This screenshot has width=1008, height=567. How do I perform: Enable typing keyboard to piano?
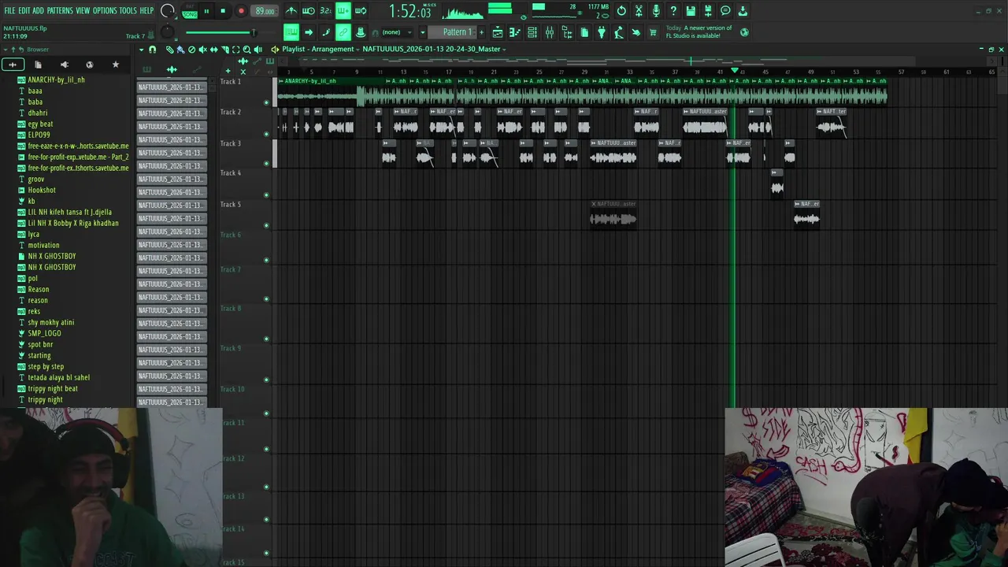point(291,32)
